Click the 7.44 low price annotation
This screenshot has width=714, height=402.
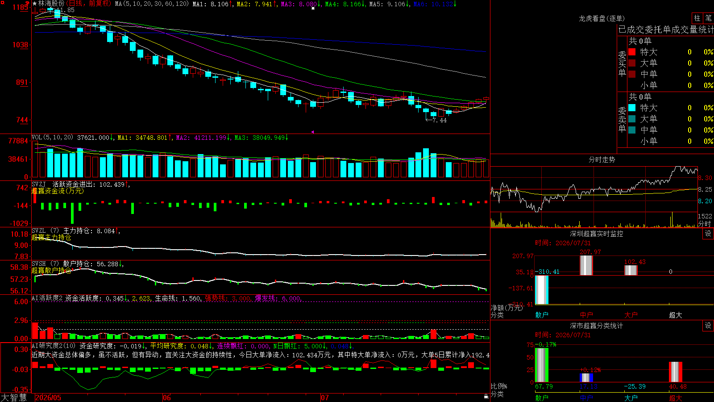click(440, 120)
